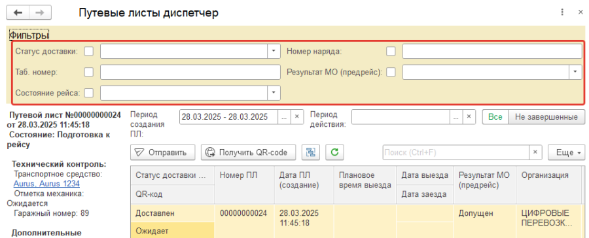Click the Путевой лист №00000000024 heading text

[x=65, y=115]
